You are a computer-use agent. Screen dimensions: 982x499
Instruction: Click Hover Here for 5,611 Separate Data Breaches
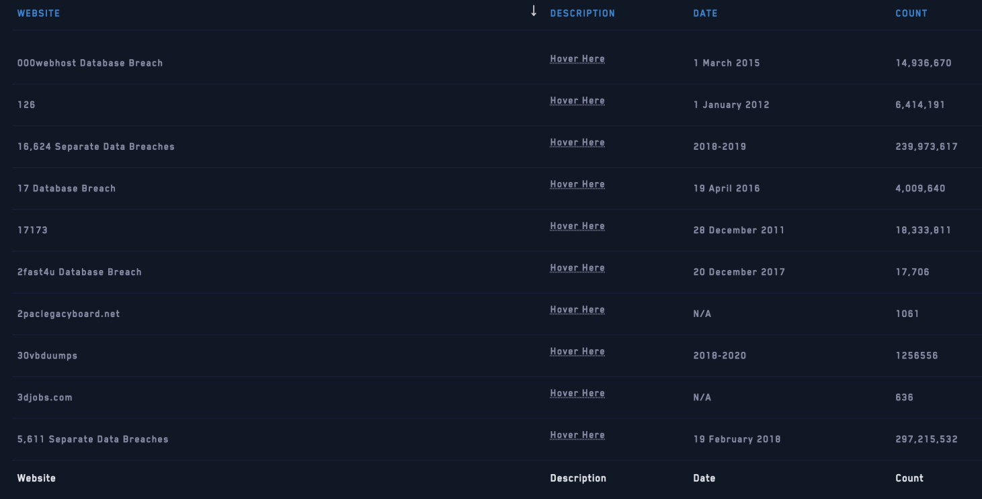(577, 435)
